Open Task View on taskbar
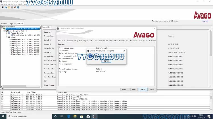The height and width of the screenshot is (119, 213). pos(62,116)
